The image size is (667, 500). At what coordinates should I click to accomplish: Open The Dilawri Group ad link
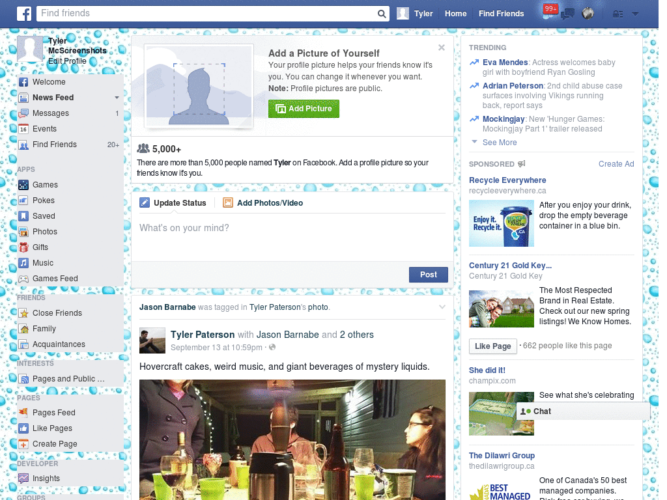502,456
